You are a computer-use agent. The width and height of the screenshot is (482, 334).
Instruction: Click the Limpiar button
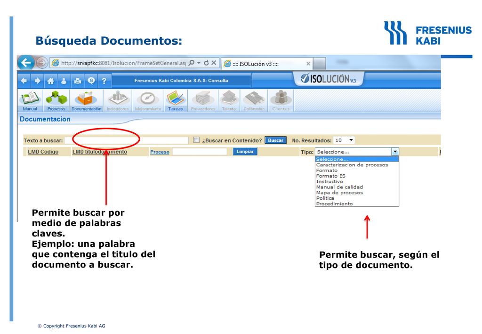coord(245,152)
